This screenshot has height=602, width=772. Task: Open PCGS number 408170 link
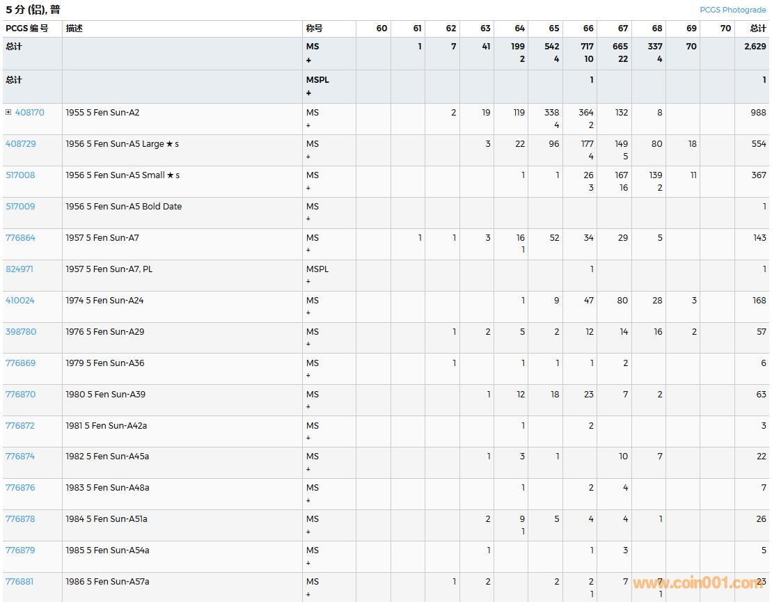click(x=29, y=113)
